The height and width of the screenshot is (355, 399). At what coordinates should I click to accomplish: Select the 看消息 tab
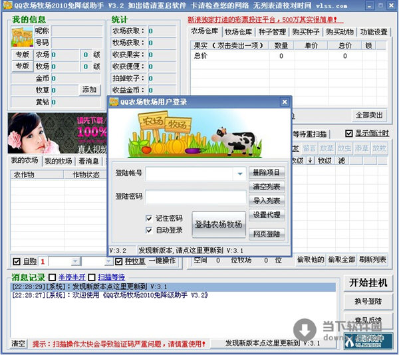click(x=88, y=162)
